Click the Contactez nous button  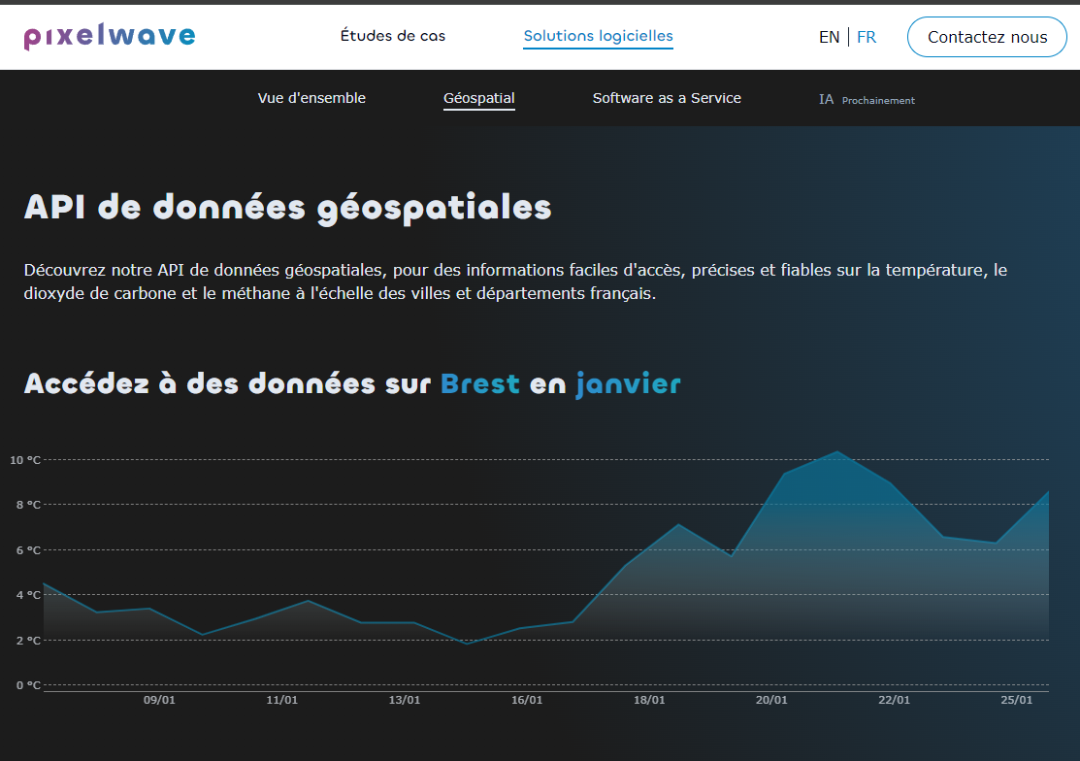[x=987, y=37]
